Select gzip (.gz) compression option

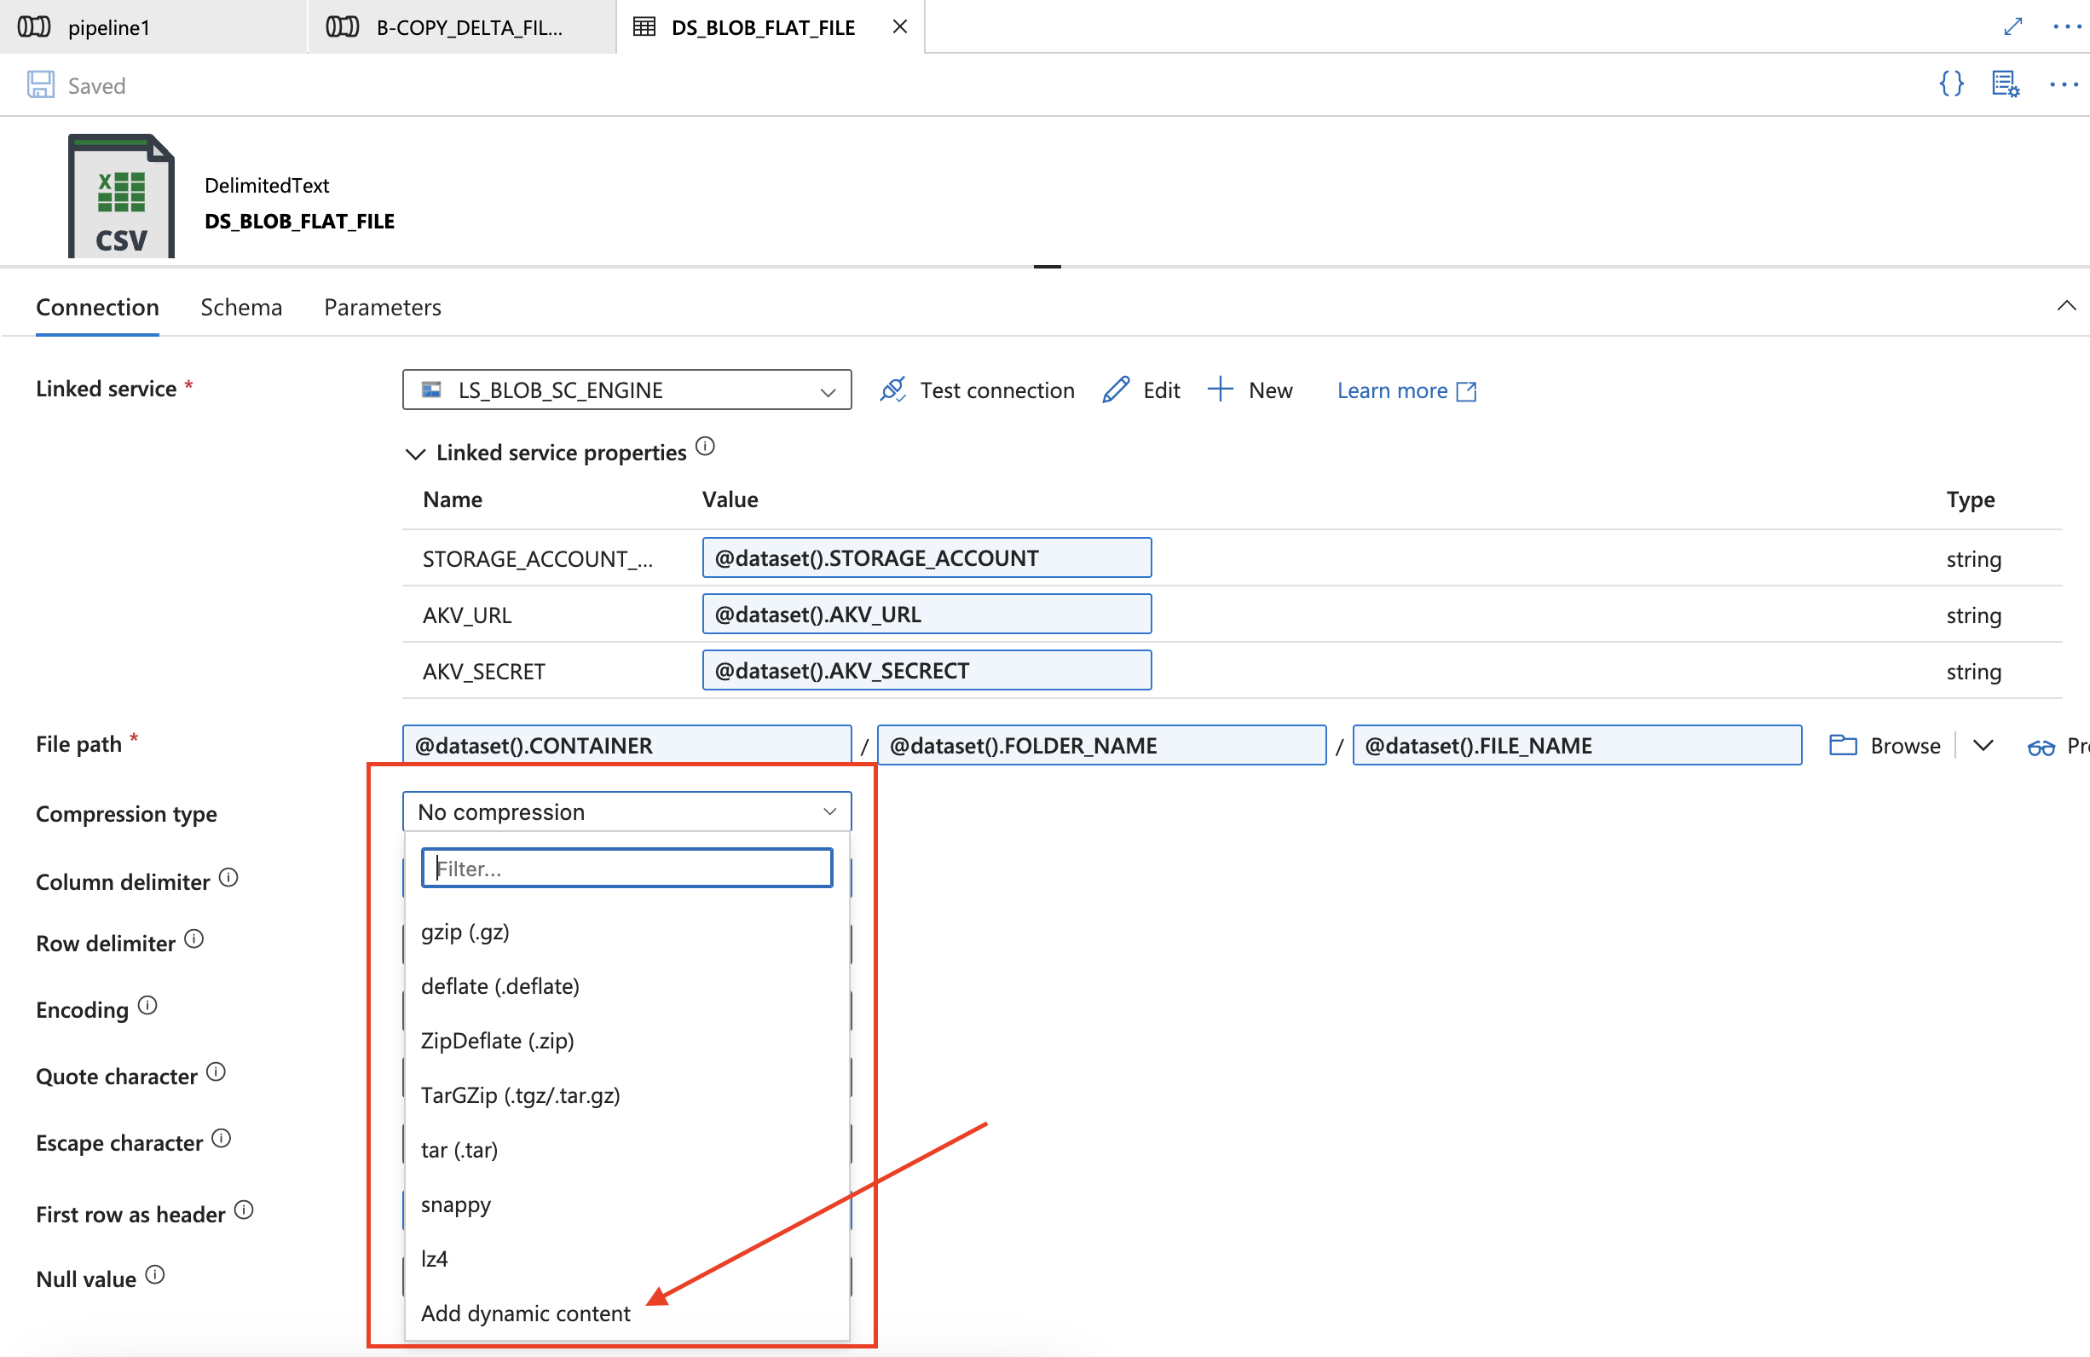(465, 931)
